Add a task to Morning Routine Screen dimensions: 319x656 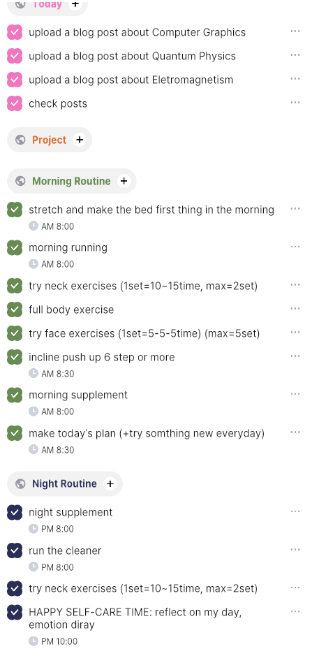click(x=124, y=181)
